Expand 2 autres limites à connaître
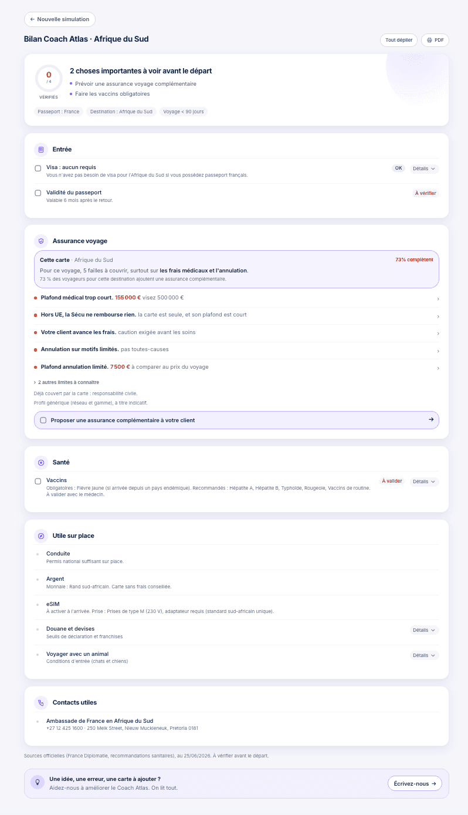Viewport: 468px width, 815px height. (66, 382)
